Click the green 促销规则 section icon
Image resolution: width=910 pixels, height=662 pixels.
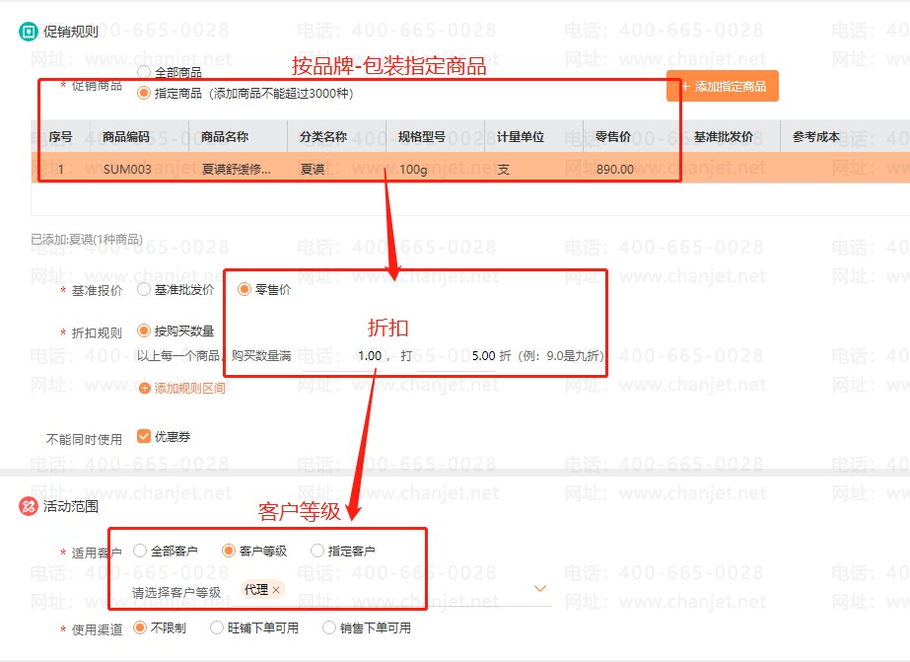click(x=28, y=32)
